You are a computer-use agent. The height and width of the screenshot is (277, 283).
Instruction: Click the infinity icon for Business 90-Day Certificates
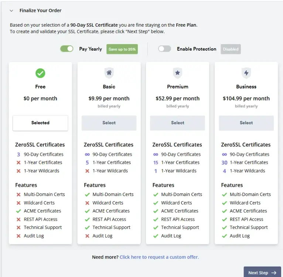pos(224,155)
